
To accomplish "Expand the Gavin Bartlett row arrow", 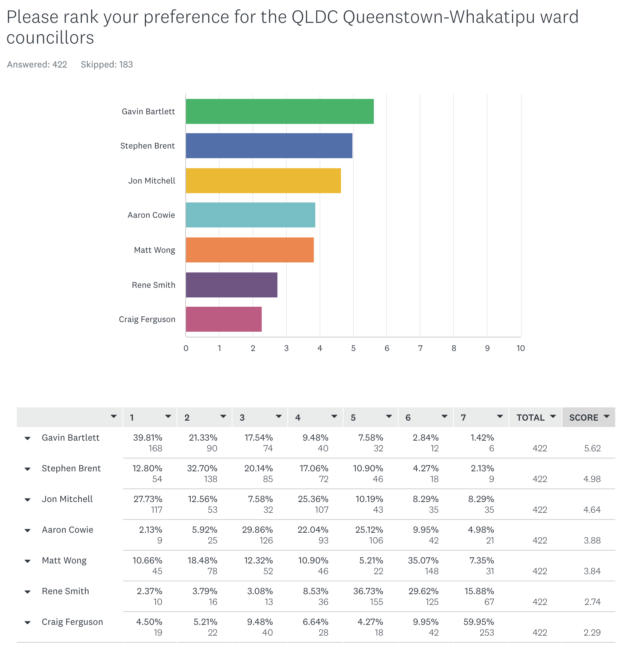I will click(x=27, y=438).
